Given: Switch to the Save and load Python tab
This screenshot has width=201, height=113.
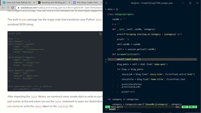Looking at the screenshot, I should click(x=18, y=3).
